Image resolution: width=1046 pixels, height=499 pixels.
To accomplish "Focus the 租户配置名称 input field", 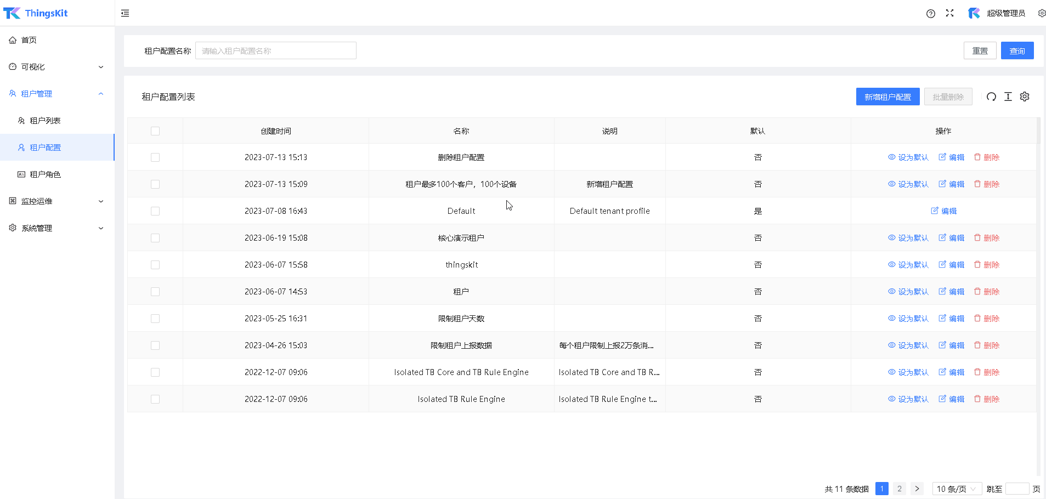I will pos(276,50).
